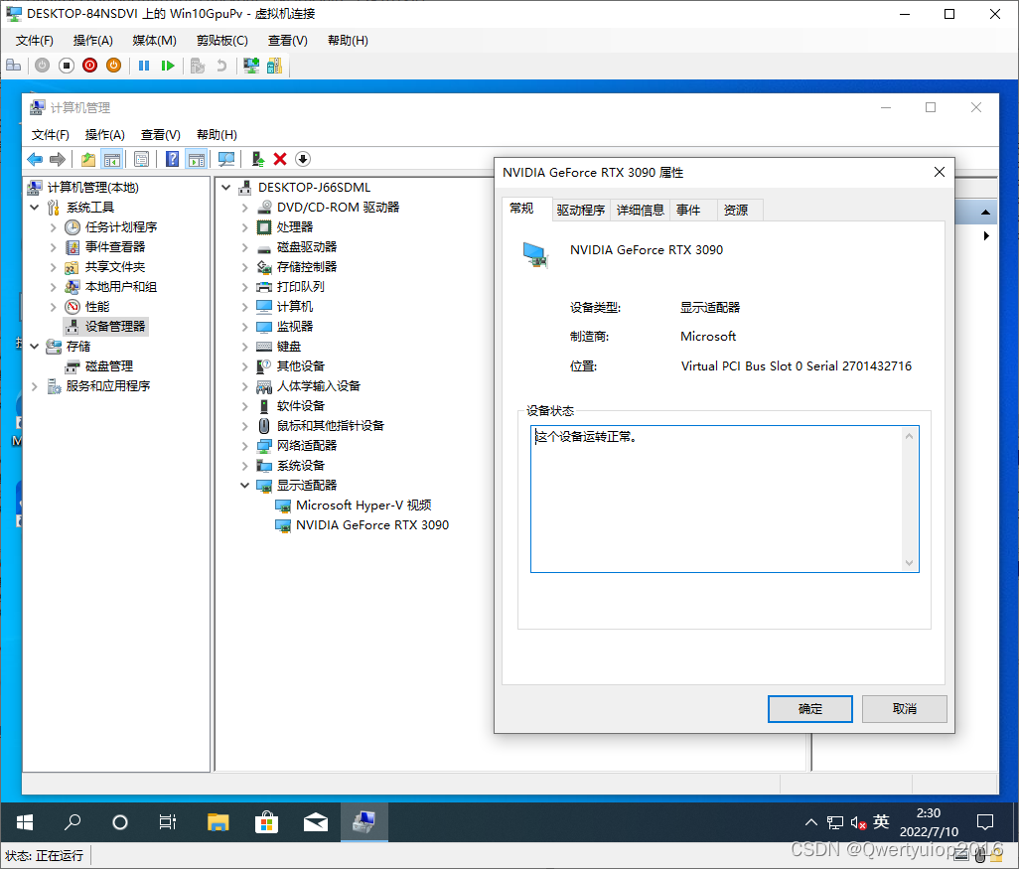Expand the 事件查看器 node
The width and height of the screenshot is (1019, 869).
[x=54, y=247]
